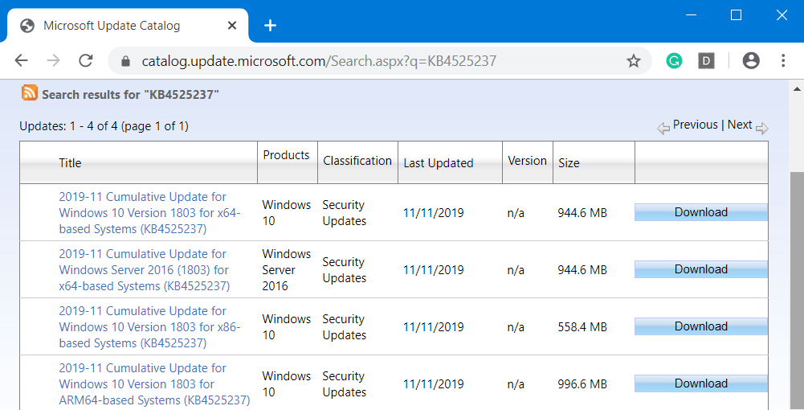Image resolution: width=804 pixels, height=410 pixels.
Task: Open the user profile avatar icon
Action: (x=751, y=60)
